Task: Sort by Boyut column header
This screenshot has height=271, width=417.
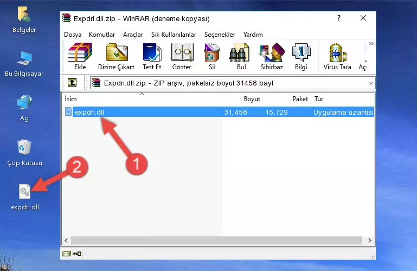Action: tap(242, 99)
